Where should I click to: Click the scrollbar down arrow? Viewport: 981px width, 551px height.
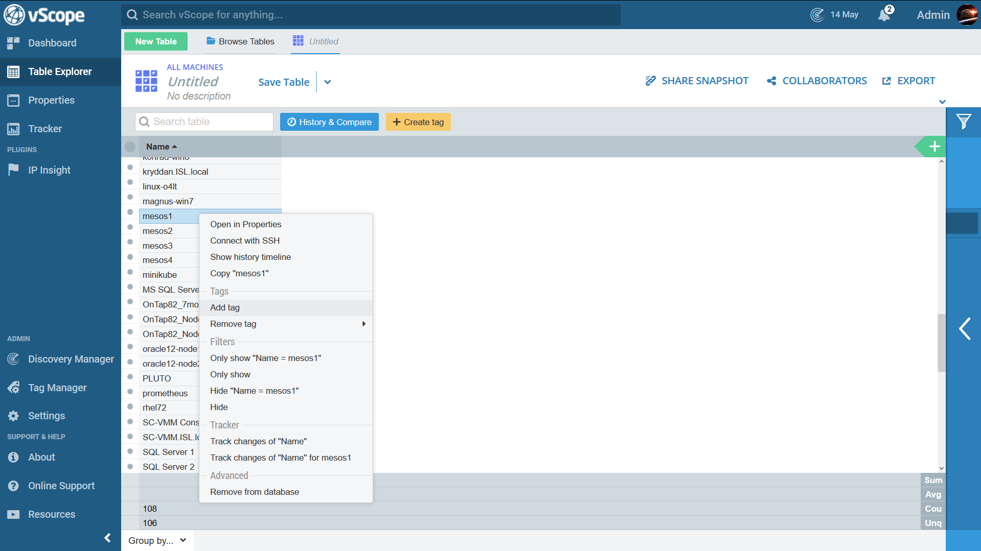pyautogui.click(x=941, y=468)
